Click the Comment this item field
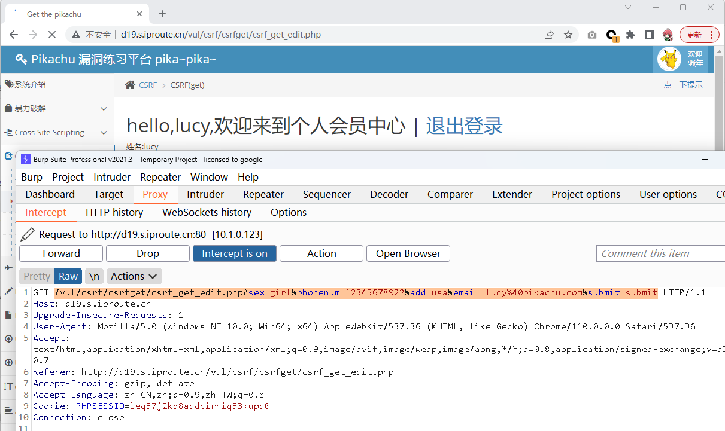 pos(659,253)
